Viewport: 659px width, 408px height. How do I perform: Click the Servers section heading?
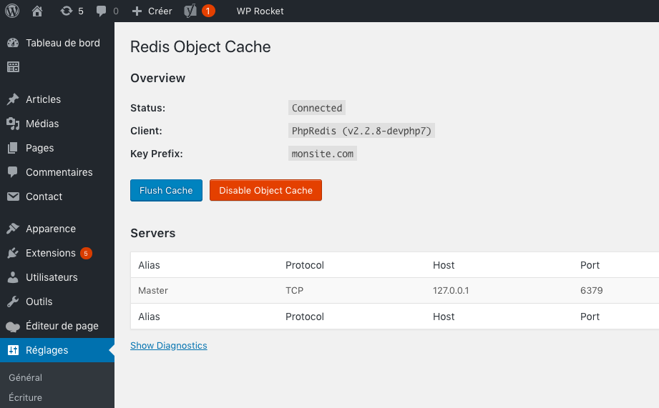tap(153, 233)
